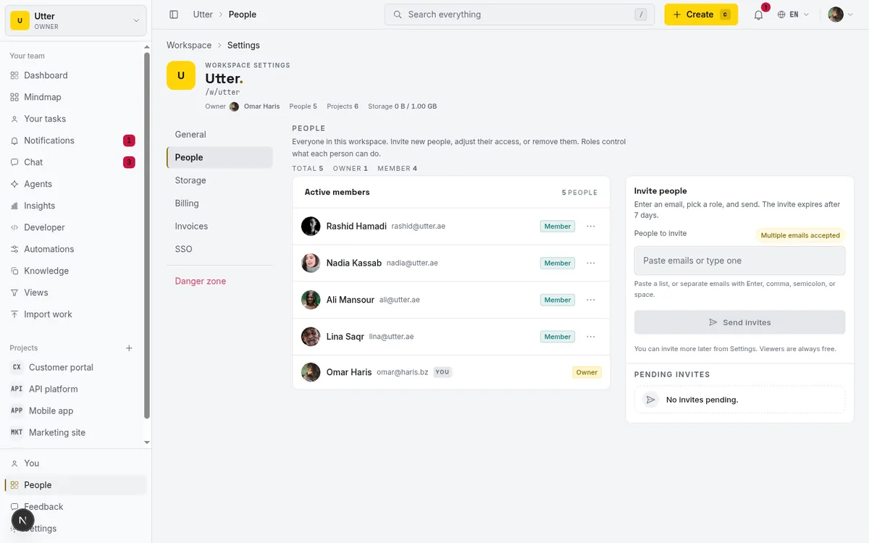Click the API platform project badge
This screenshot has height=543, width=869.
coord(17,389)
